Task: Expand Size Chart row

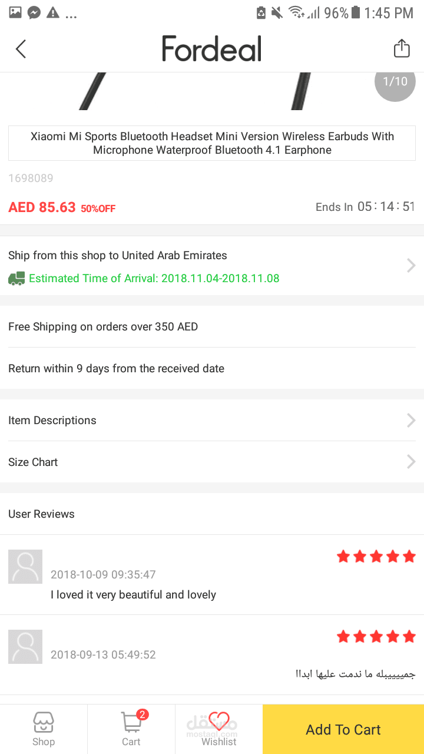Action: pos(411,462)
